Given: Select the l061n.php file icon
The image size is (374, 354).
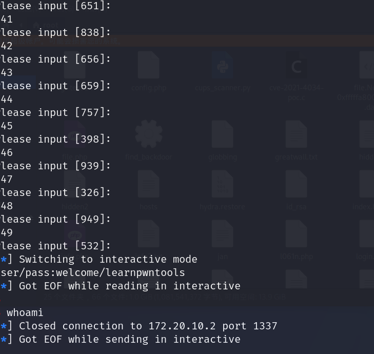Looking at the screenshot, I should point(296,234).
